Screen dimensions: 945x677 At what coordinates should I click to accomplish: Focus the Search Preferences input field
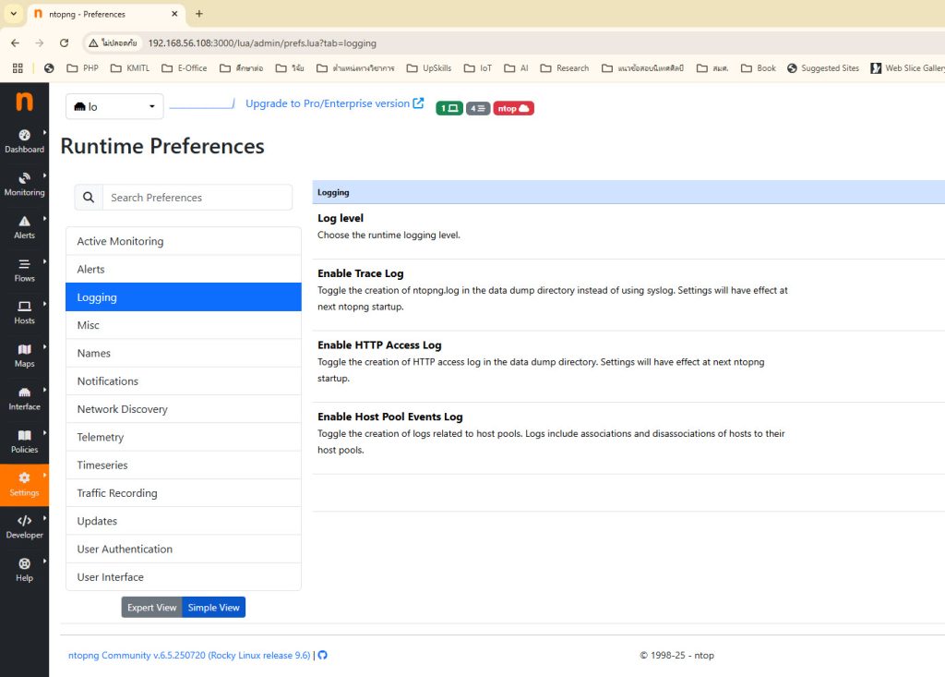pyautogui.click(x=197, y=198)
